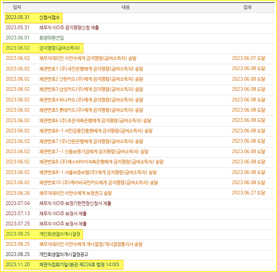Select 개시결정/개시결정통지서 송달 row
This screenshot has height=272, width=277.
138,244
